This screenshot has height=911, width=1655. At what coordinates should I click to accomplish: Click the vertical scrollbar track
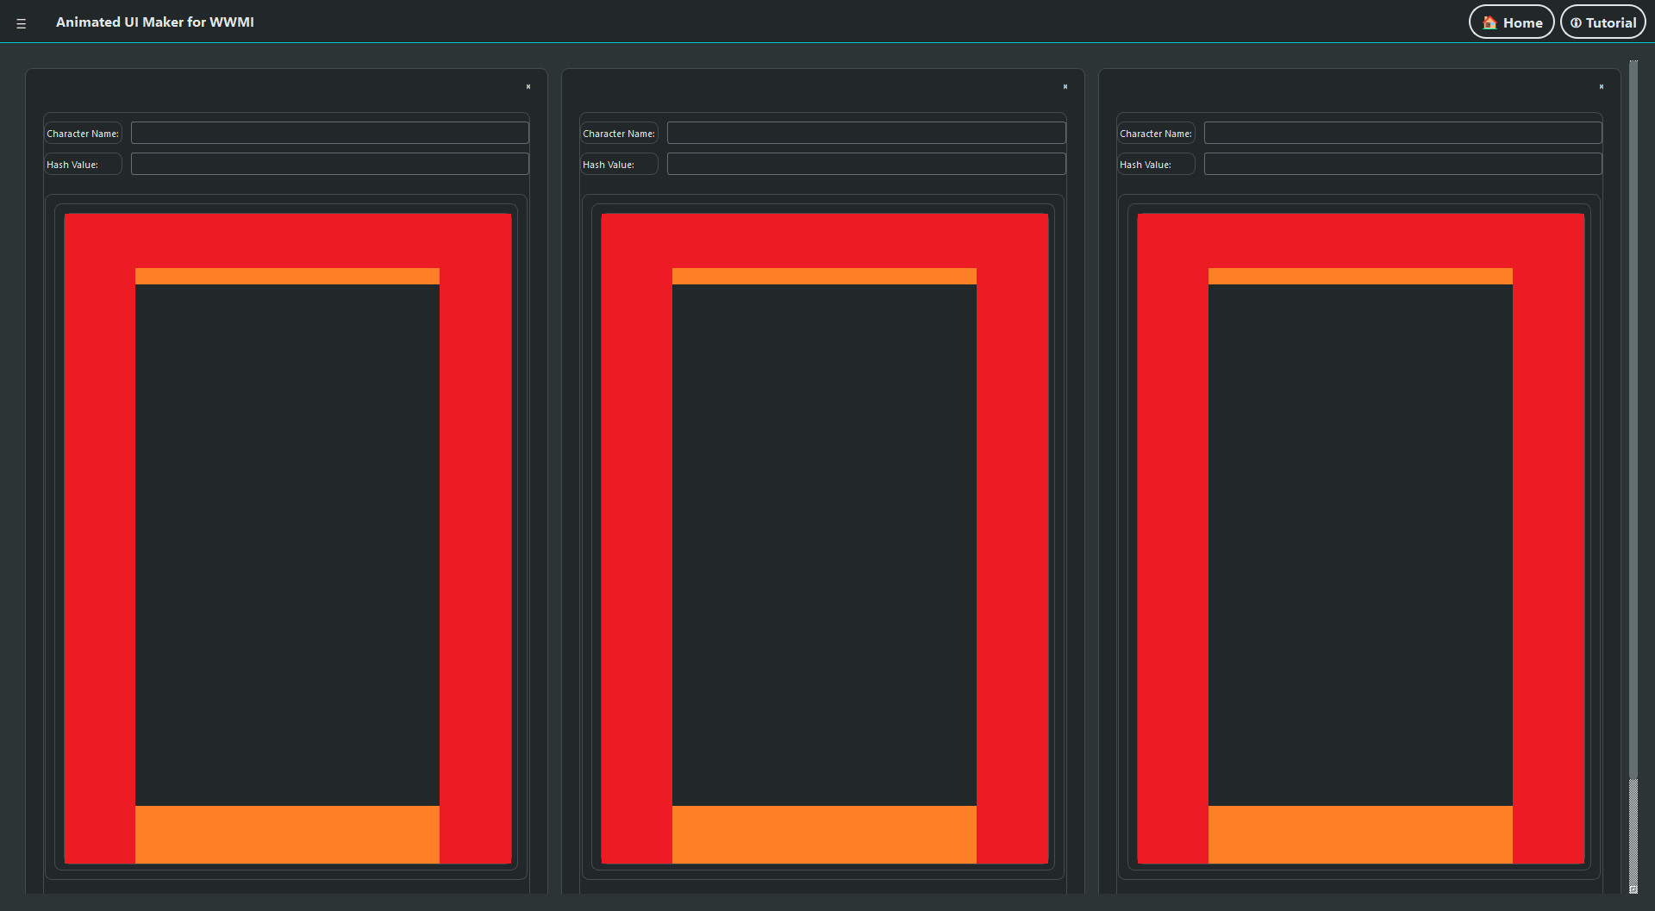[x=1633, y=431]
